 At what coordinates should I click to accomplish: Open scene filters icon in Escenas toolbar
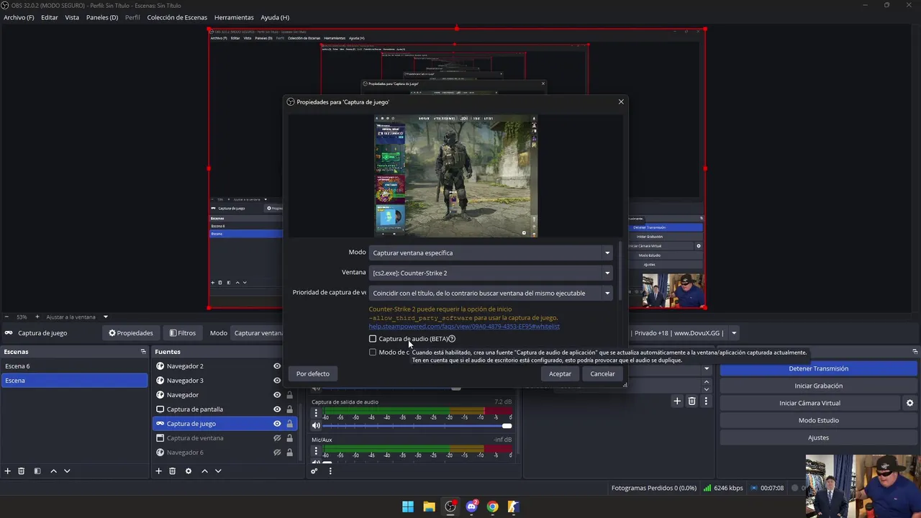point(37,471)
